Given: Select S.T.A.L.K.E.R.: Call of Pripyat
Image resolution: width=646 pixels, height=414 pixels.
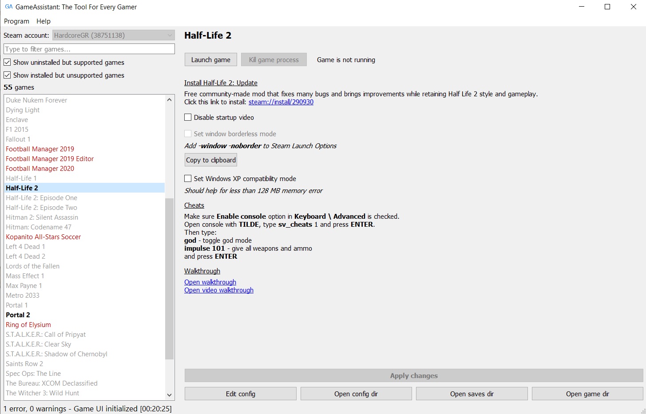Looking at the screenshot, I should click(x=84, y=335).
